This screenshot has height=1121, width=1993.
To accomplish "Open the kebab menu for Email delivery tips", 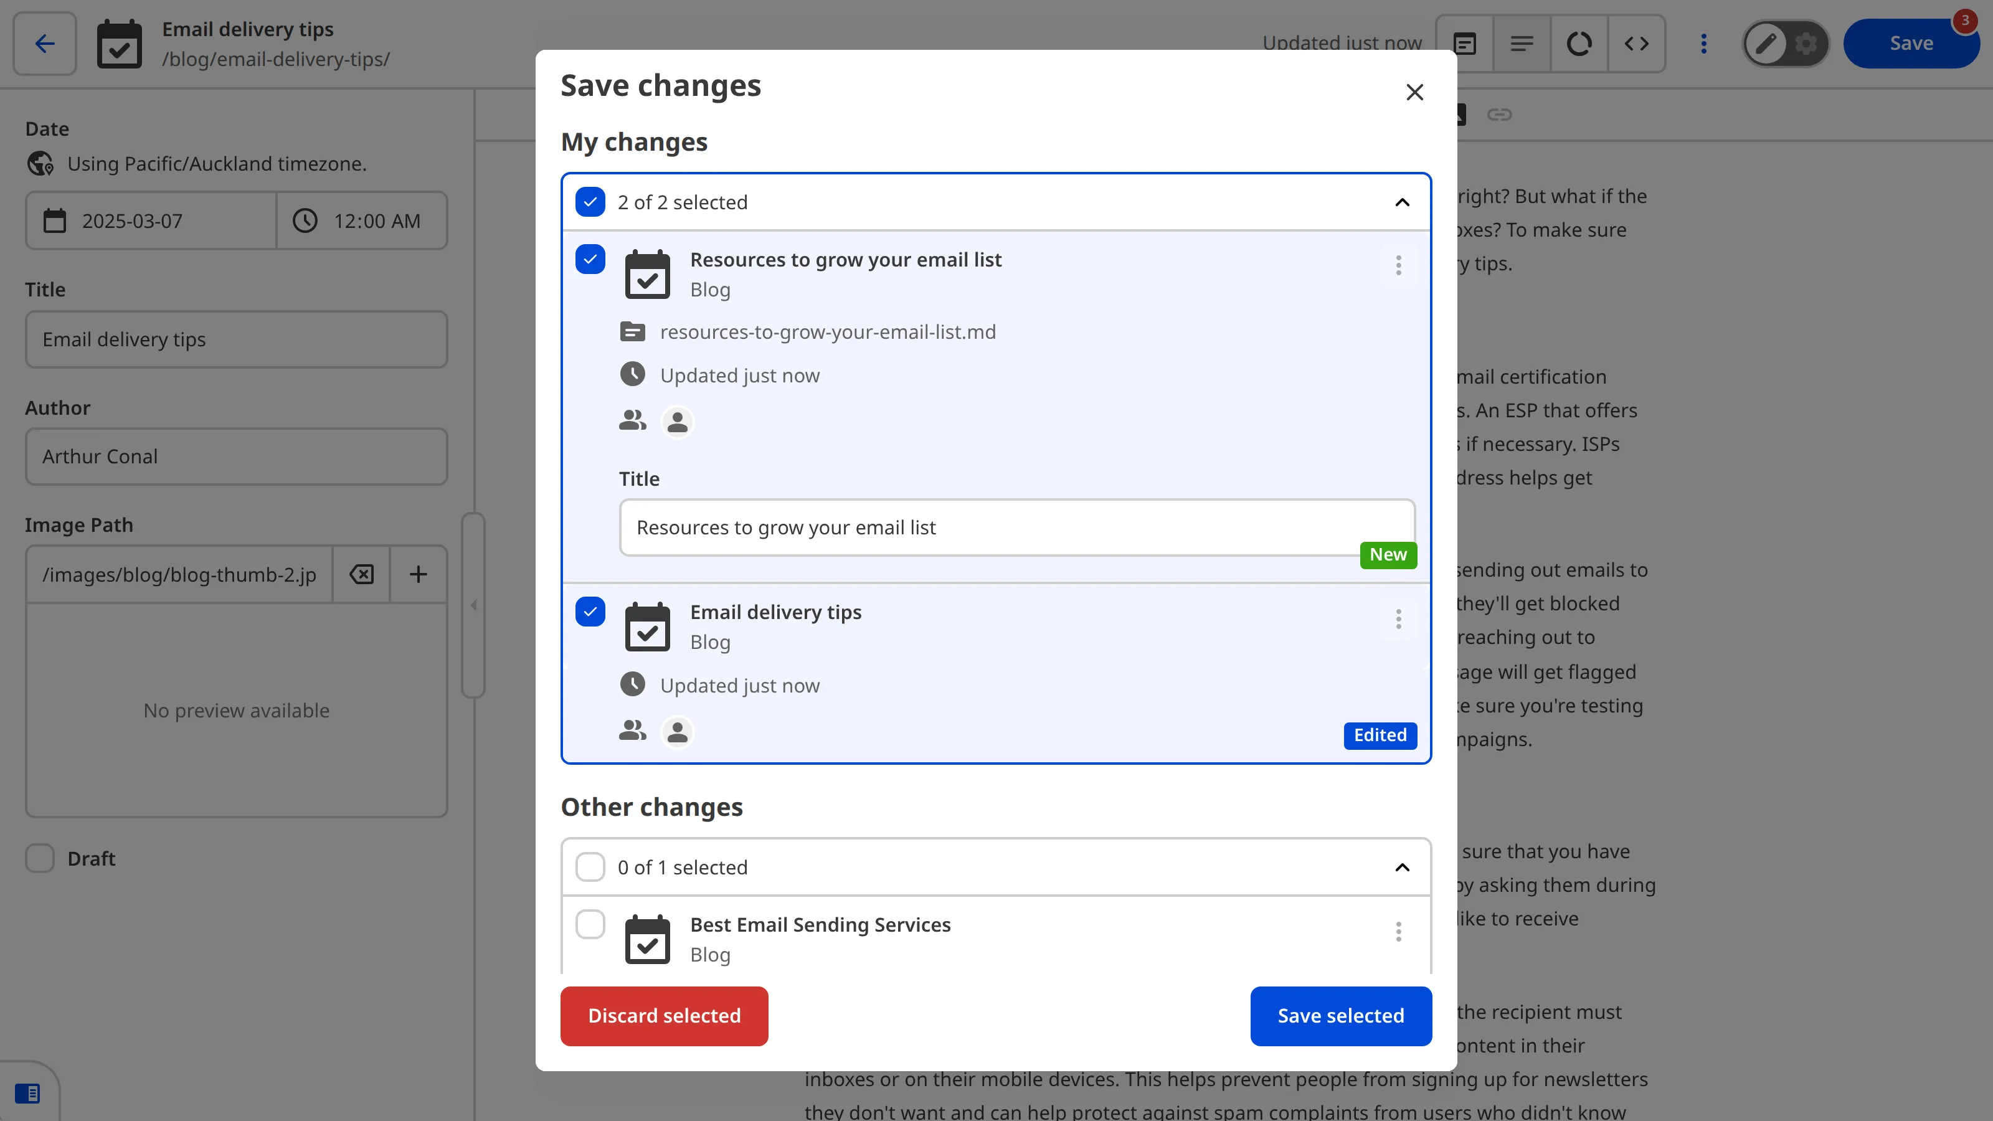I will point(1398,619).
